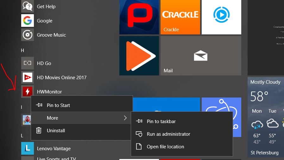The width and height of the screenshot is (284, 160).
Task: Open the blue circular play tile
Action: click(x=221, y=17)
